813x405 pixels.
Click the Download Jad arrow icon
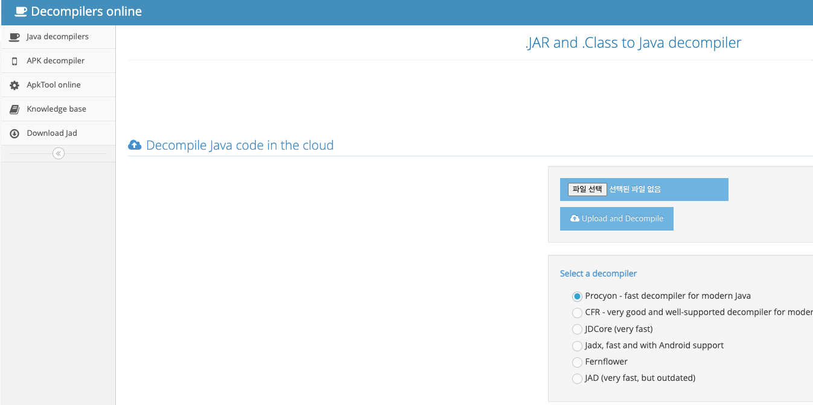click(14, 133)
